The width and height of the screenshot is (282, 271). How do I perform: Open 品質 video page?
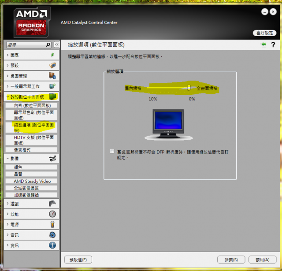tap(31, 174)
